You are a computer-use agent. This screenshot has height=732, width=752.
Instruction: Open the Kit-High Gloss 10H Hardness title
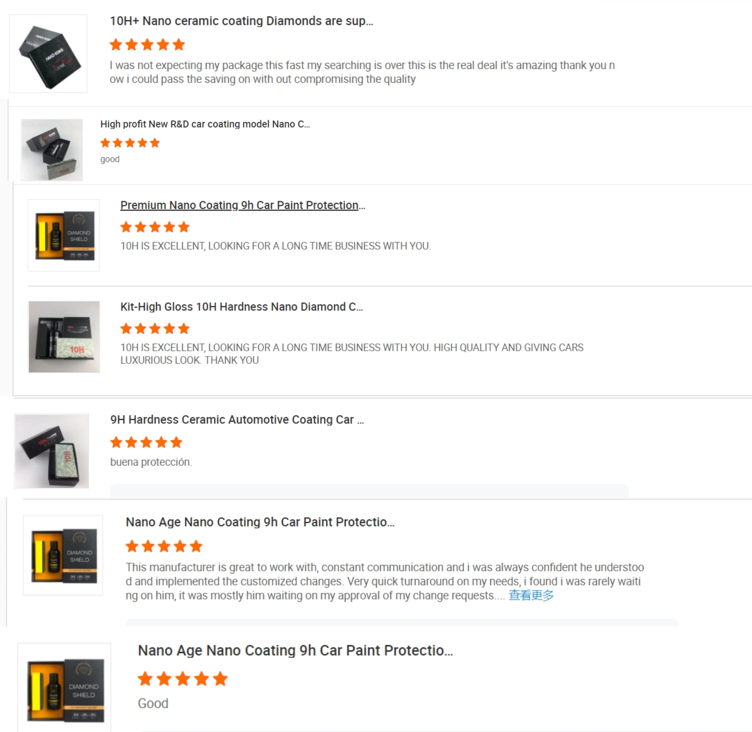242,307
